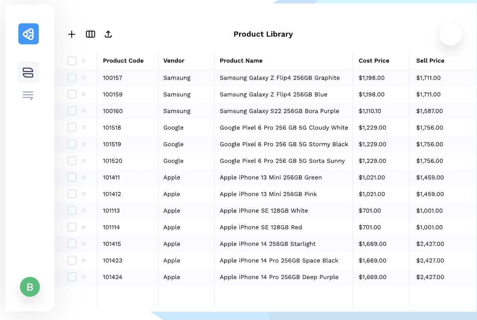The height and width of the screenshot is (320, 477).
Task: Open Apple iPhone 14 Pro Space Black
Action: click(279, 260)
